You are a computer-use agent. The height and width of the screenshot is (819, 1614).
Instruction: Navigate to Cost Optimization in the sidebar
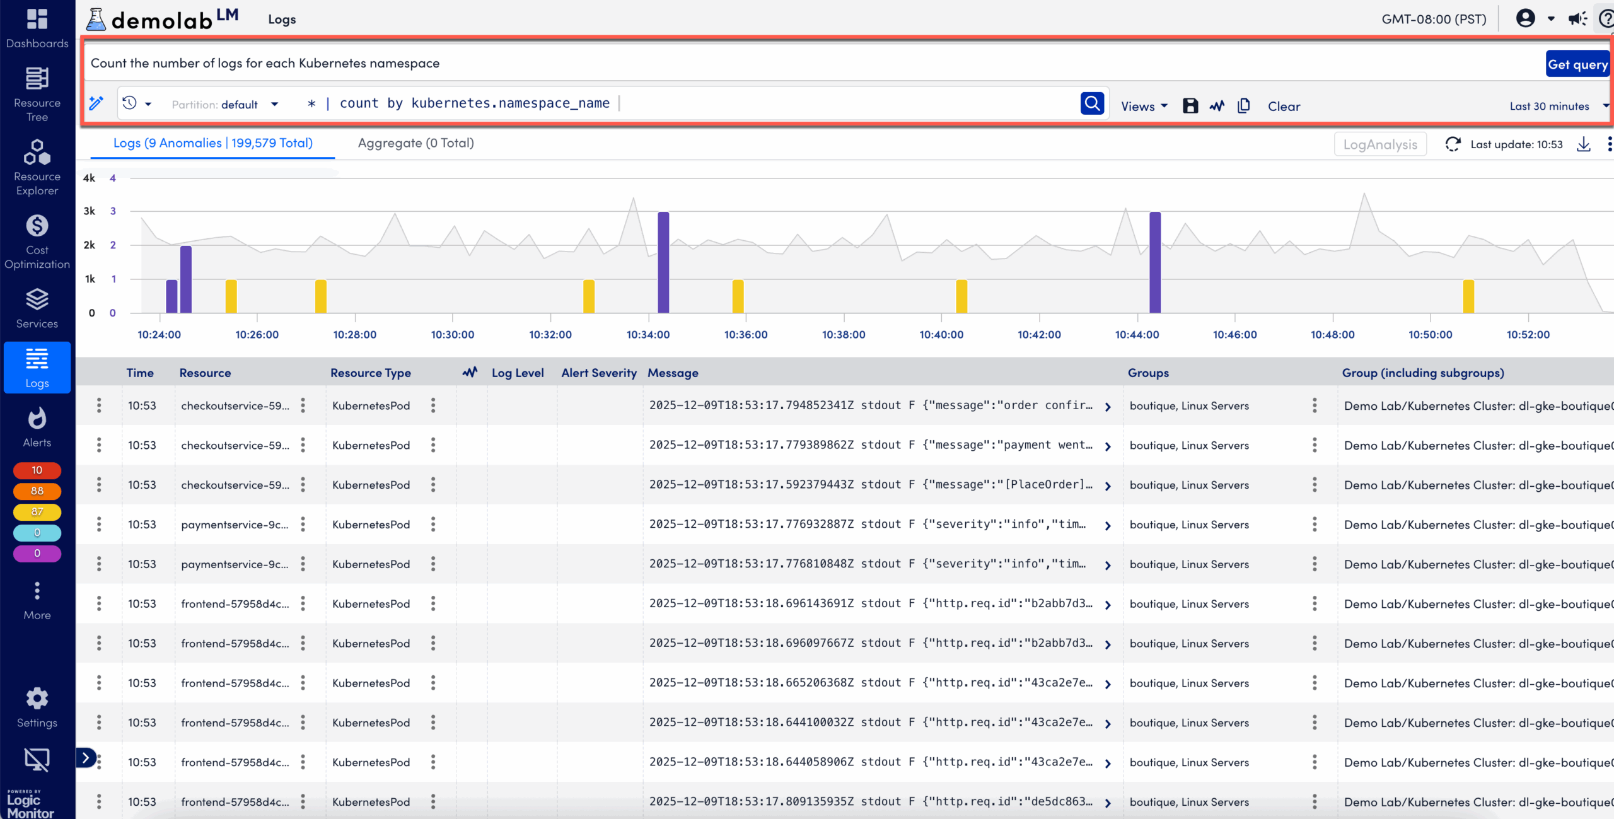[37, 240]
